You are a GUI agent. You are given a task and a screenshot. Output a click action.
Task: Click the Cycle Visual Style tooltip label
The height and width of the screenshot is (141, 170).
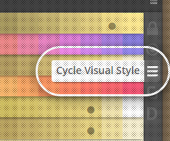(98, 71)
